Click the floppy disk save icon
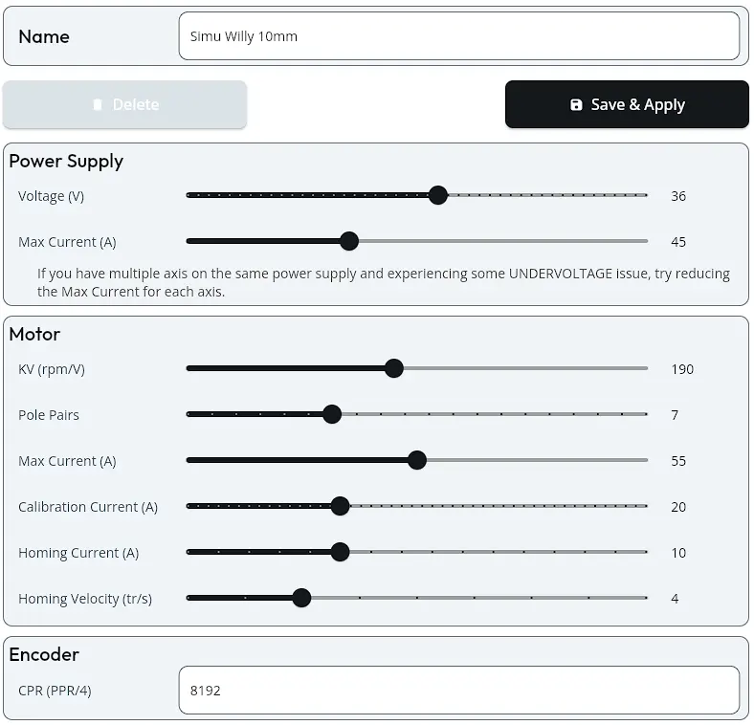 (x=576, y=104)
